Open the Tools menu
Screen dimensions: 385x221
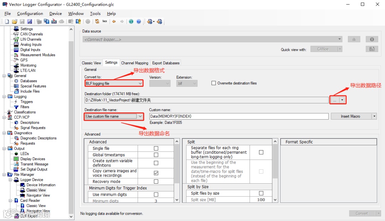click(x=95, y=14)
